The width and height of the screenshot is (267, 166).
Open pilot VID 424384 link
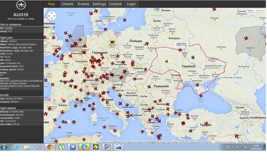coord(8,28)
